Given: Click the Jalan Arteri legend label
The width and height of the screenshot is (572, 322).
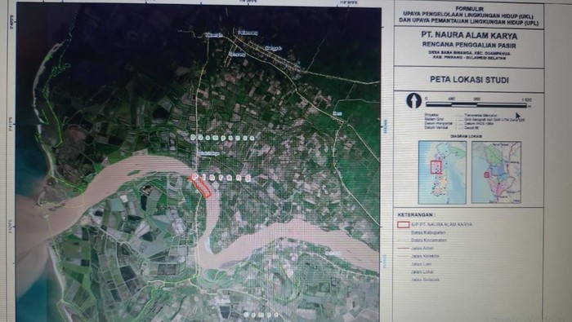Looking at the screenshot, I should (422, 248).
